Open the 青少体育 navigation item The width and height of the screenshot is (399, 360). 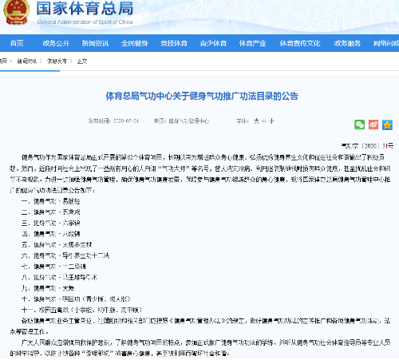[213, 43]
